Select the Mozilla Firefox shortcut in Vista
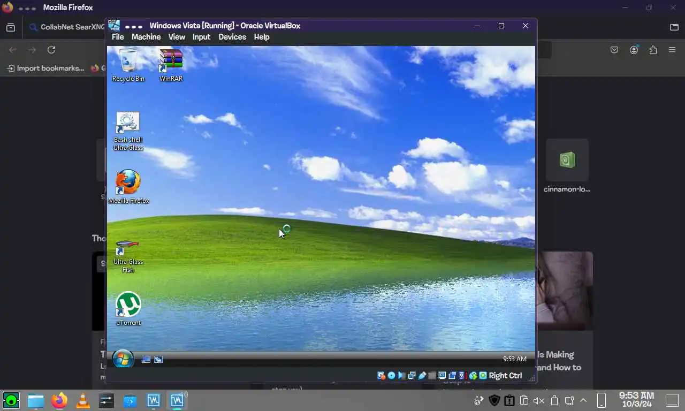This screenshot has height=411, width=685. (x=128, y=187)
